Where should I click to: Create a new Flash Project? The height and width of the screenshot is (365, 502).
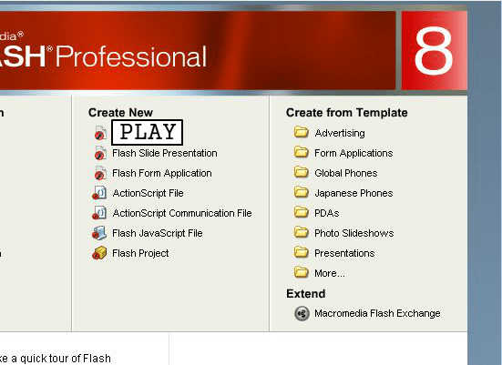coord(140,253)
